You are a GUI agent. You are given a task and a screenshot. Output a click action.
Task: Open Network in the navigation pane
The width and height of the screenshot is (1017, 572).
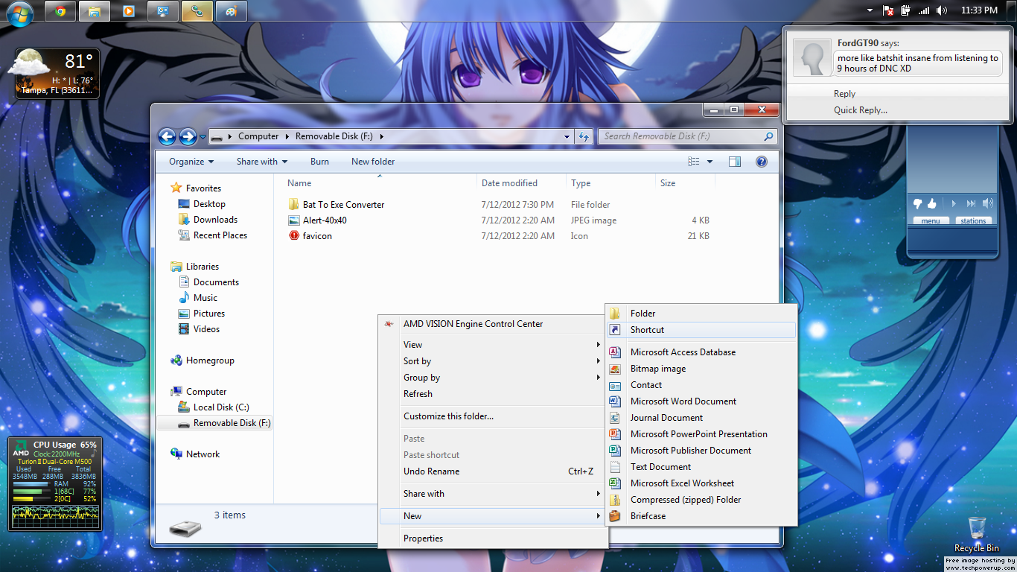pyautogui.click(x=203, y=454)
